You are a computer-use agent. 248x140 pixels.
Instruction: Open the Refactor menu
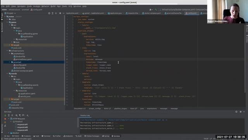(x=45, y=6)
